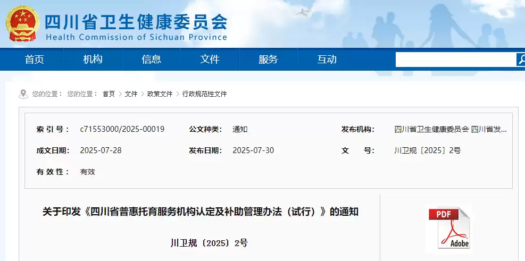Click the search magnifier button
This screenshot has width=525, height=261.
[521, 60]
